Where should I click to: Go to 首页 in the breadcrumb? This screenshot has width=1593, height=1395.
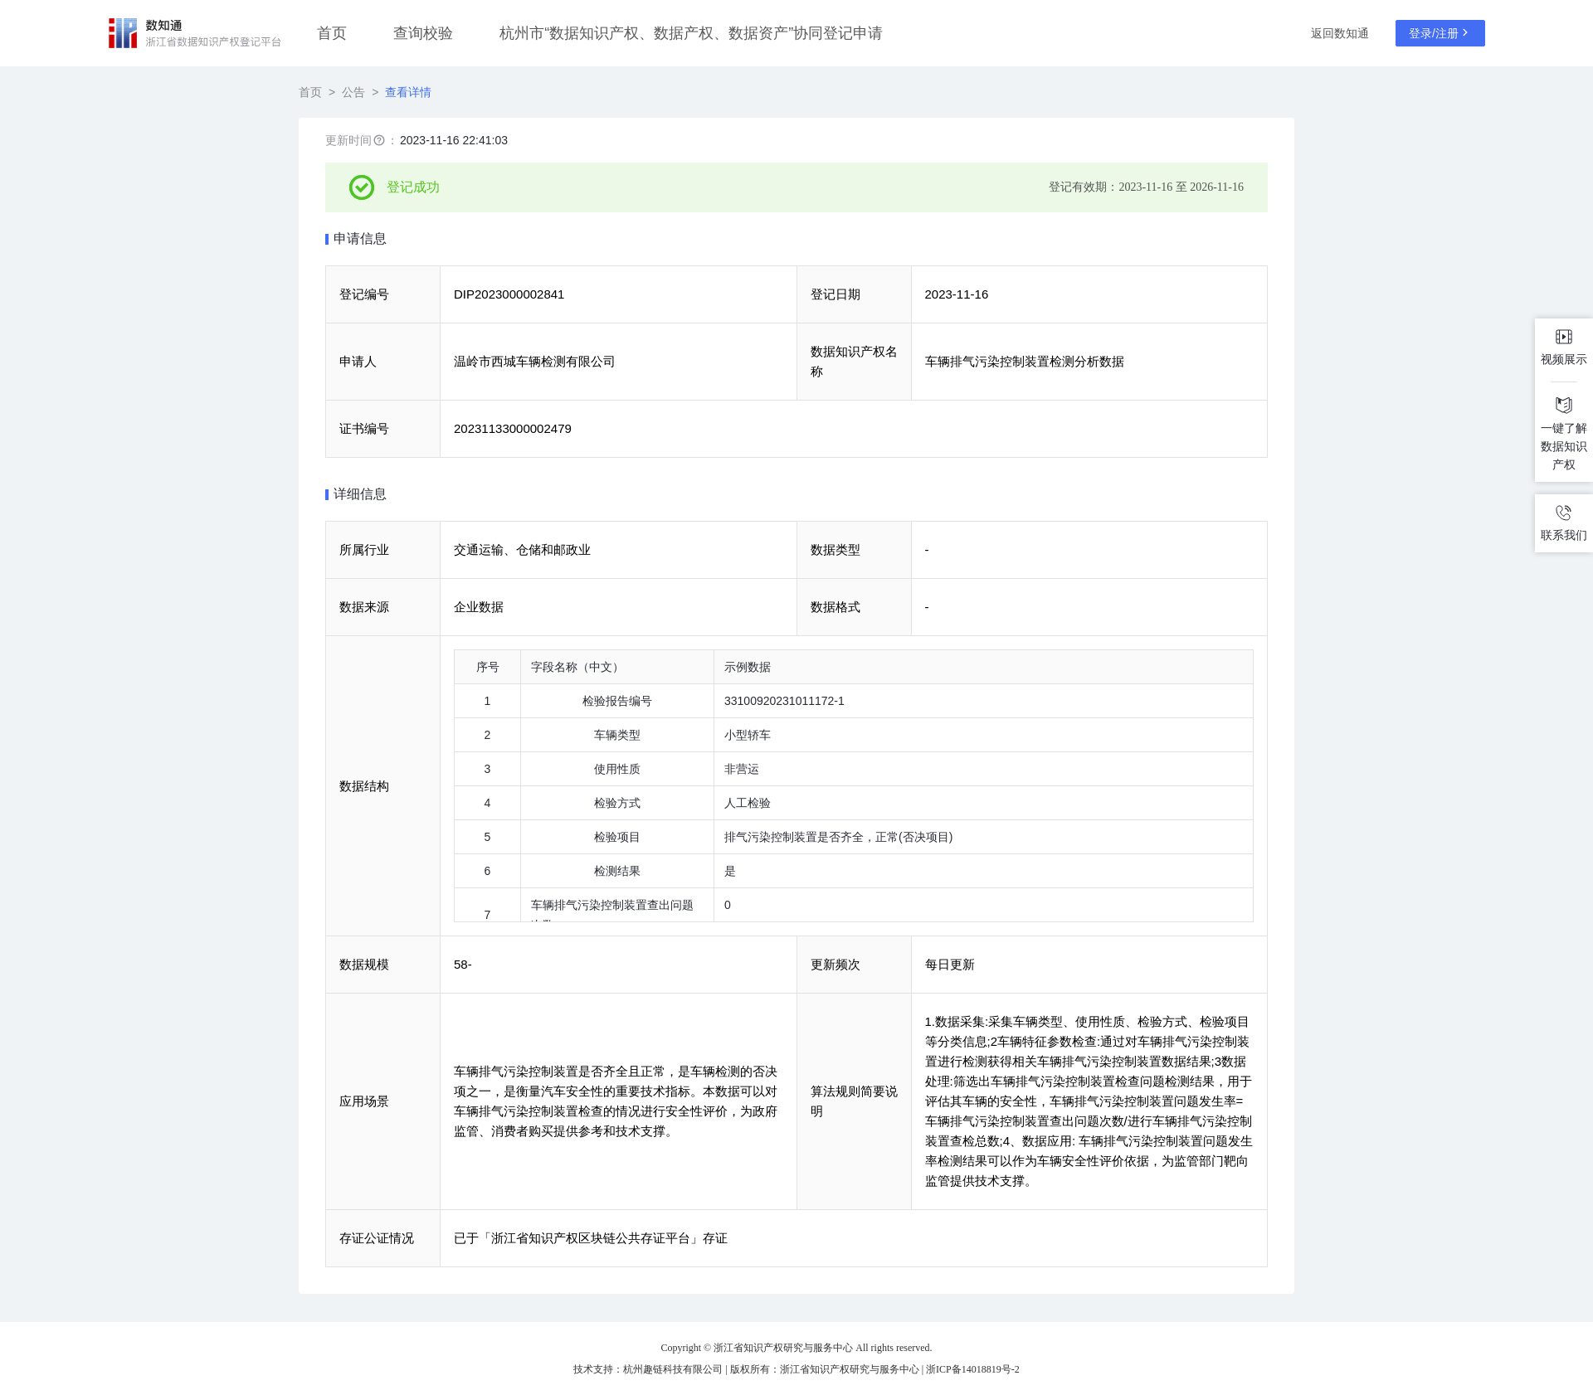point(310,92)
